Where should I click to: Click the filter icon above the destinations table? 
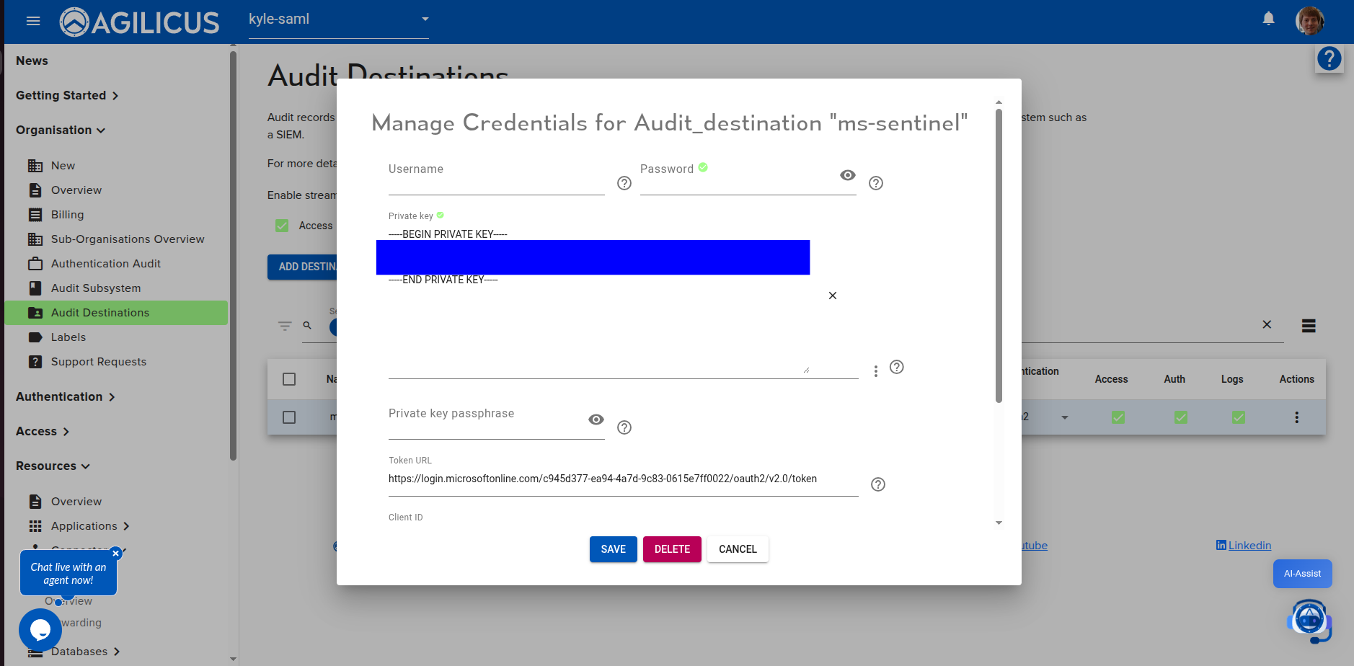(285, 326)
